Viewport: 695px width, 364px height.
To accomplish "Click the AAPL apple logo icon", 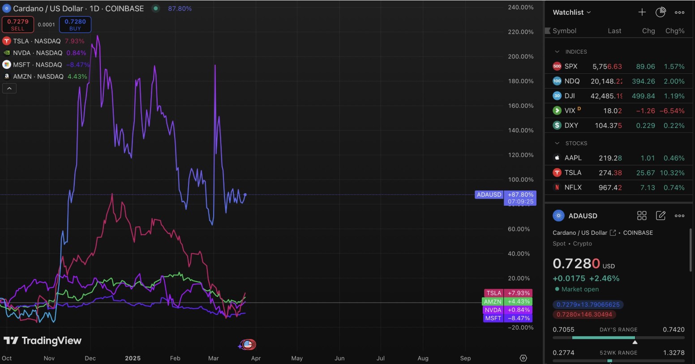I will pos(557,158).
